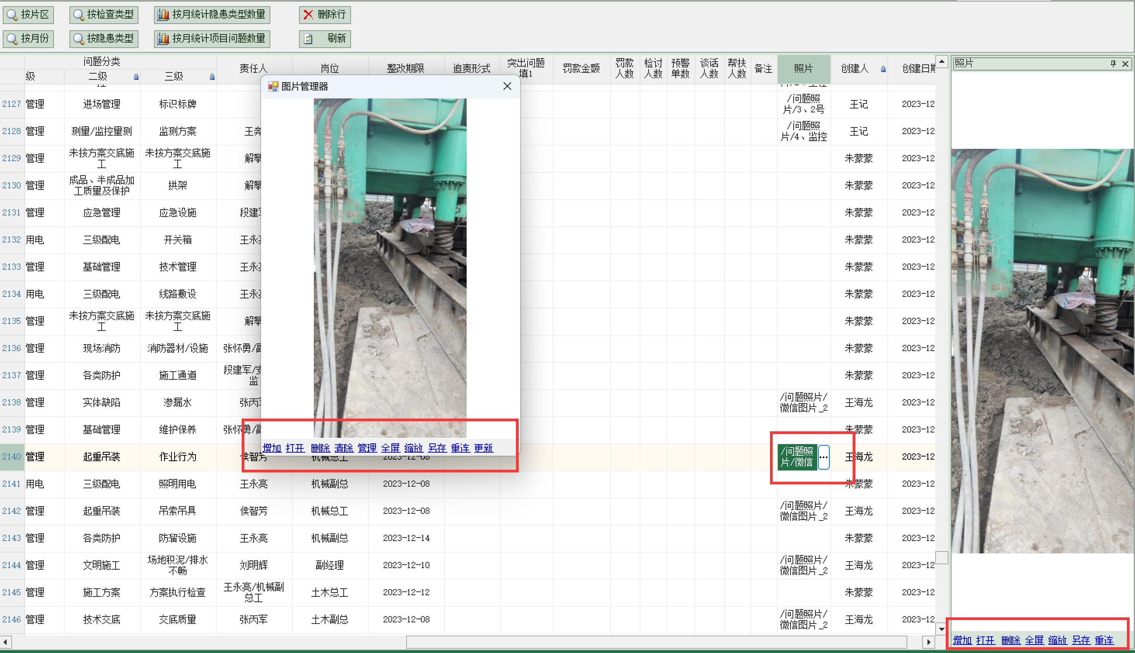Screen dimensions: 1135x653
Task: Click 另存 link in right photo panel
Action: (1081, 641)
